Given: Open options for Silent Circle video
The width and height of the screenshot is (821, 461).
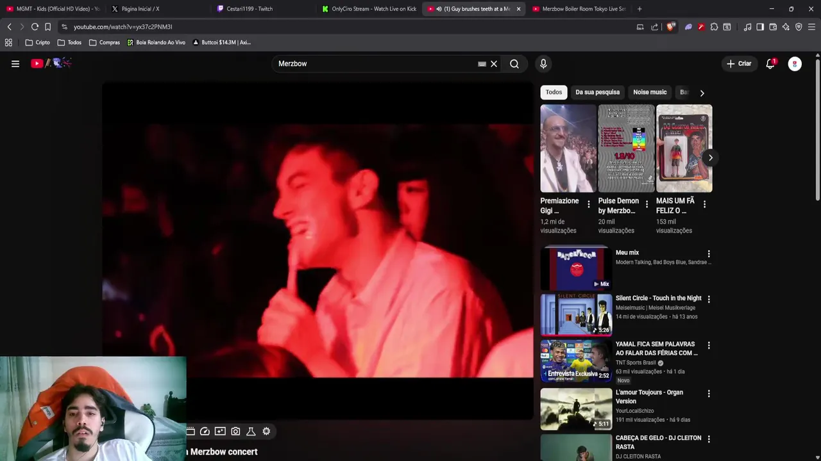Looking at the screenshot, I should click(709, 299).
